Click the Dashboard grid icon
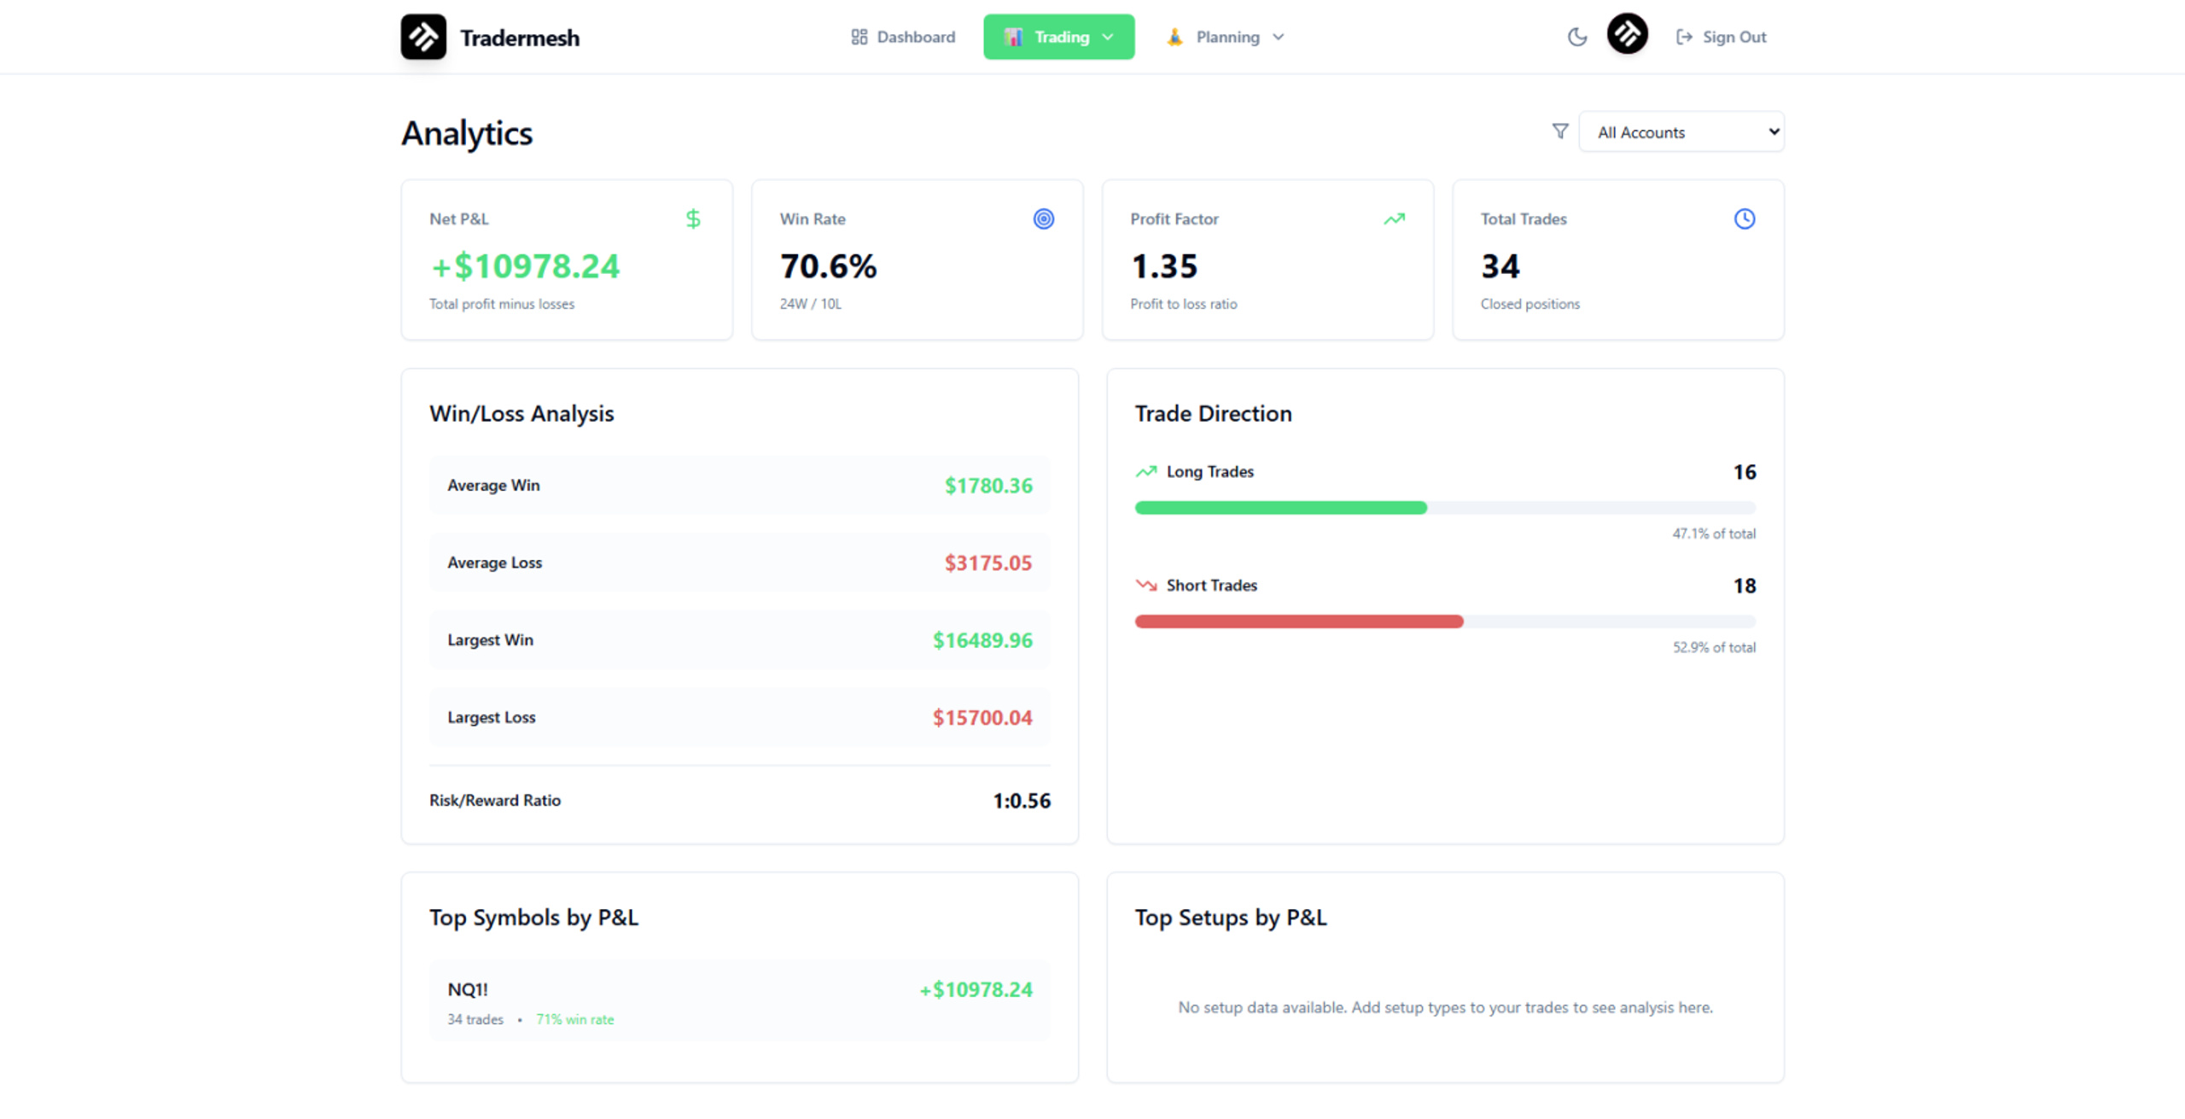The width and height of the screenshot is (2185, 1119). point(859,37)
